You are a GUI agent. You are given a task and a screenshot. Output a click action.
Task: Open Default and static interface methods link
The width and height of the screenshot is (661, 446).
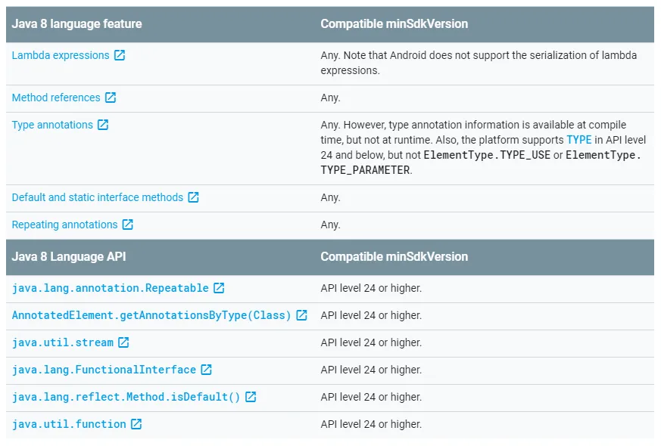[98, 197]
